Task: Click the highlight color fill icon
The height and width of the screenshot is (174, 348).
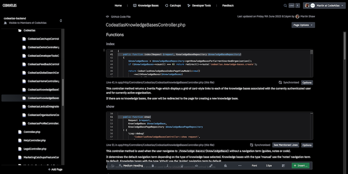Action: click(225, 166)
